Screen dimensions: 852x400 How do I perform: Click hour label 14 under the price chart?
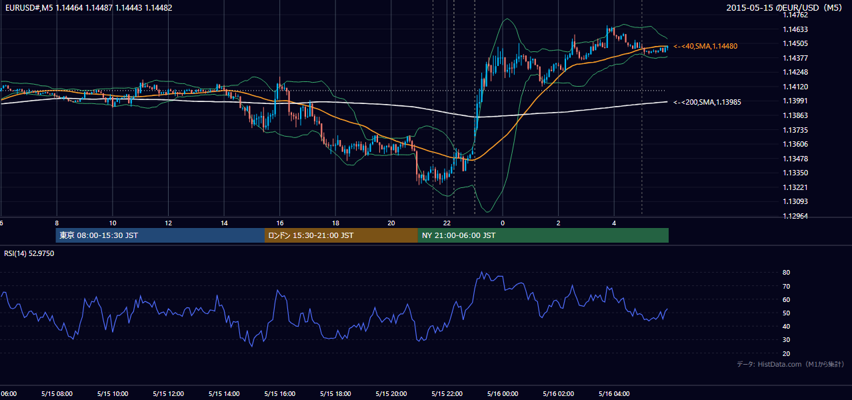click(224, 223)
